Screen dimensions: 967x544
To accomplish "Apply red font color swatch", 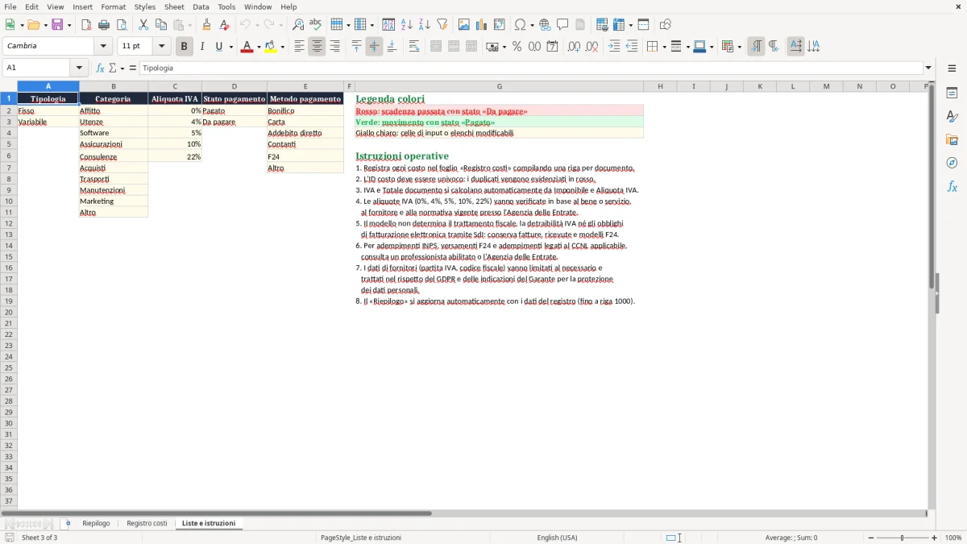I will [246, 47].
